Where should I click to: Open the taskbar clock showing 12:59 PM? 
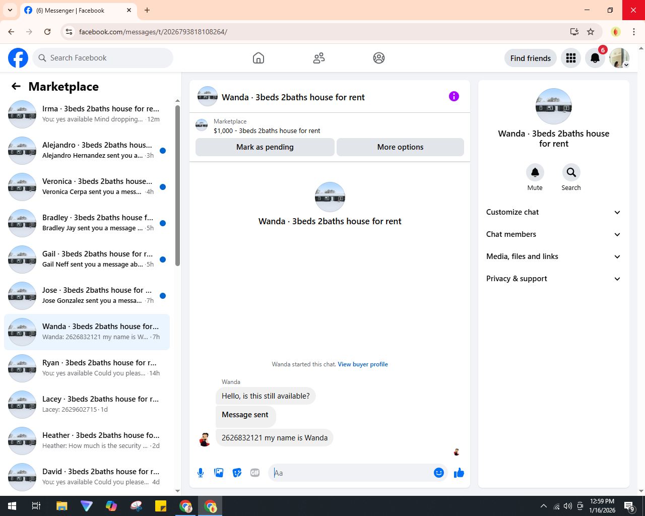pyautogui.click(x=602, y=506)
